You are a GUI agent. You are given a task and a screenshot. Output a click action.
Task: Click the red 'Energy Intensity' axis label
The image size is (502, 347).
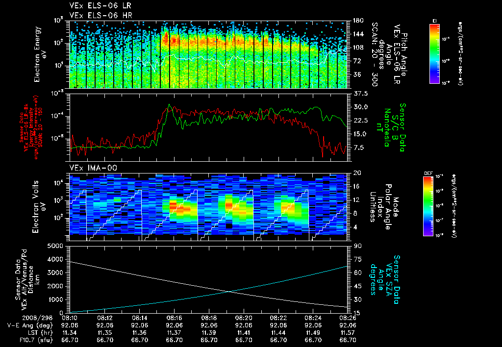[x=31, y=128]
